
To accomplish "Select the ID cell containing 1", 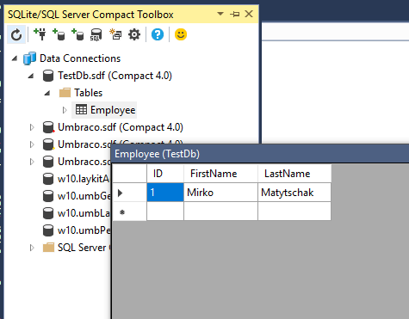I will pyautogui.click(x=165, y=193).
